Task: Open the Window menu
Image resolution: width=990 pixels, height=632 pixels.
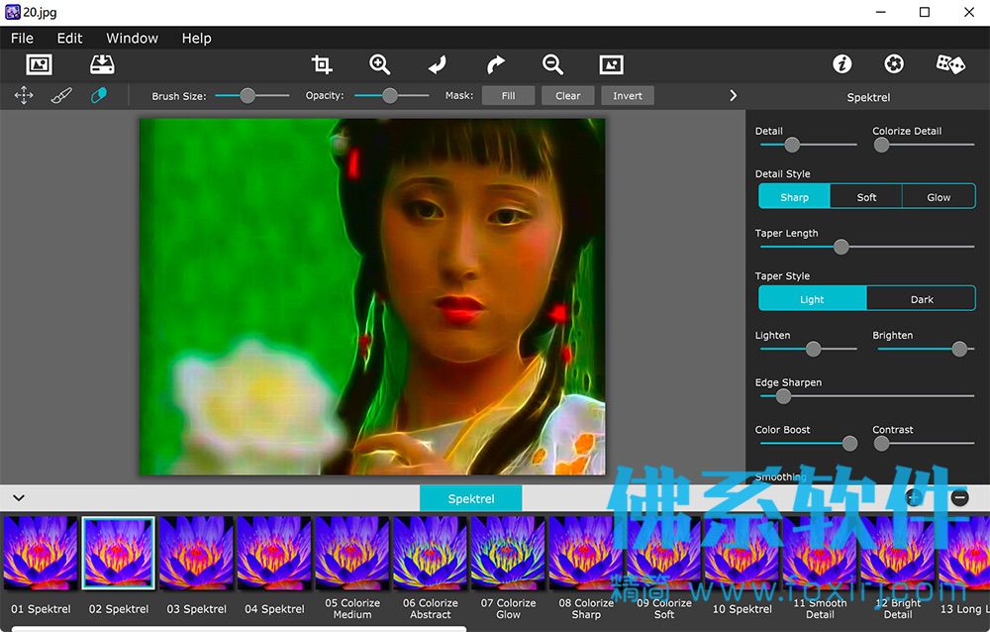Action: 132,38
